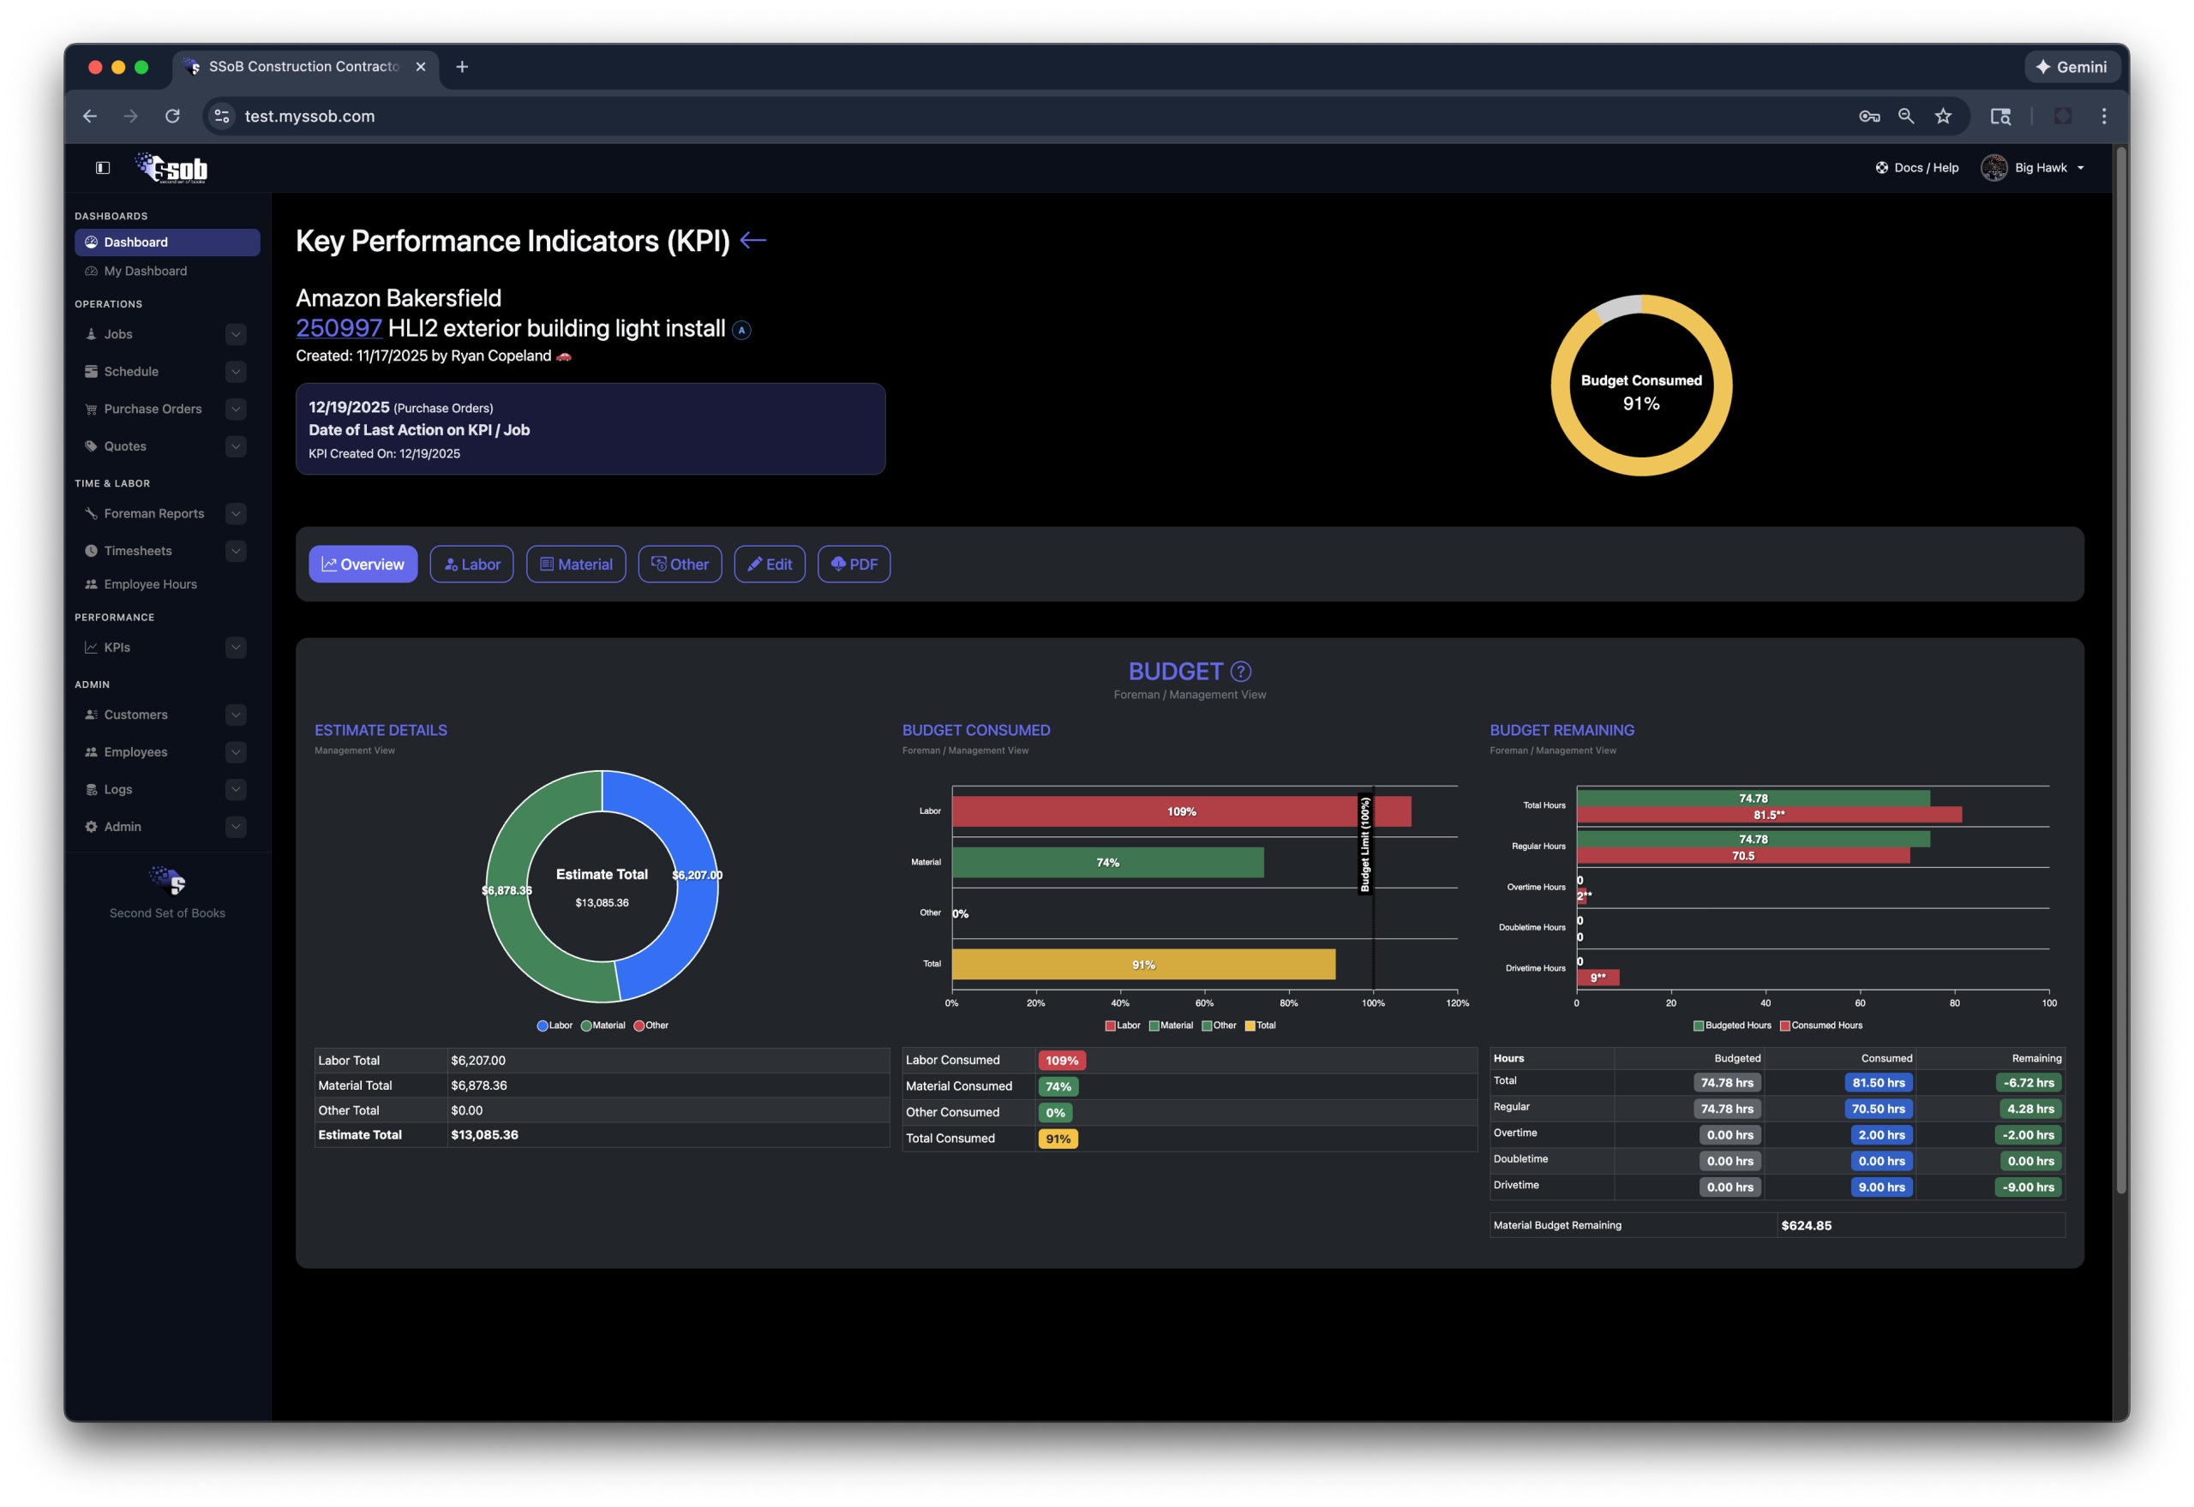Viewport: 2194px width, 1507px height.
Task: Download the KPI report via PDF button
Action: [x=853, y=564]
